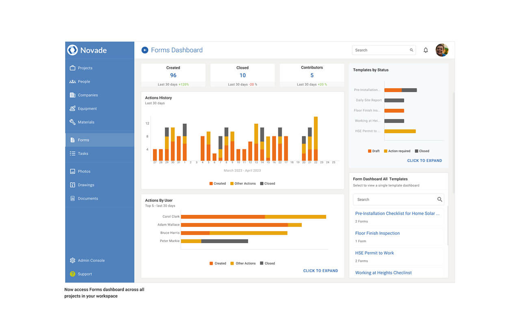Expand the Templates by Status panel
The image size is (520, 324).
(x=424, y=160)
